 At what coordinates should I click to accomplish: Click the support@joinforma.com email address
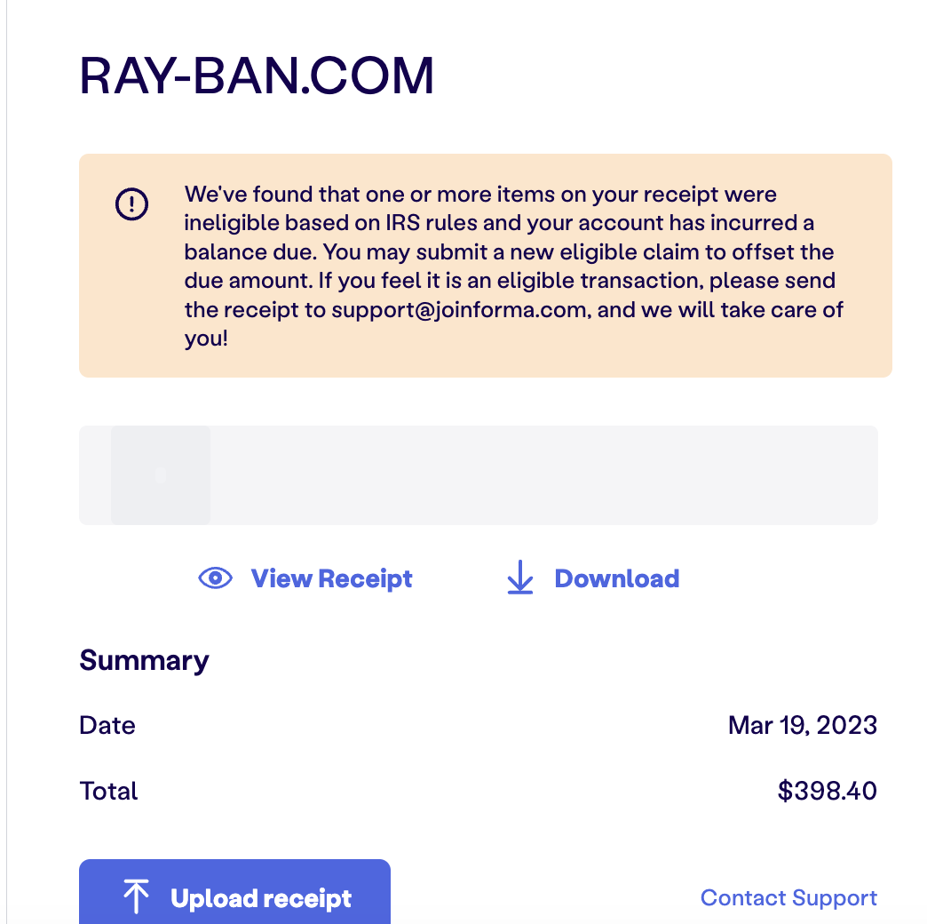pyautogui.click(x=458, y=311)
